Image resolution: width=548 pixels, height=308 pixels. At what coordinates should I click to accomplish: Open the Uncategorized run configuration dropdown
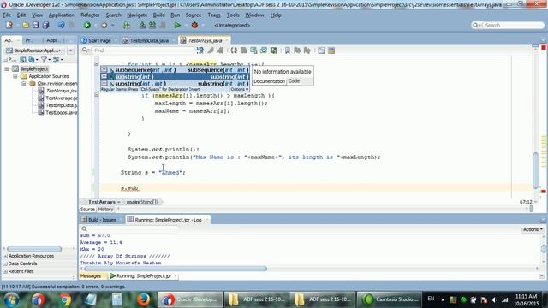tap(232, 25)
